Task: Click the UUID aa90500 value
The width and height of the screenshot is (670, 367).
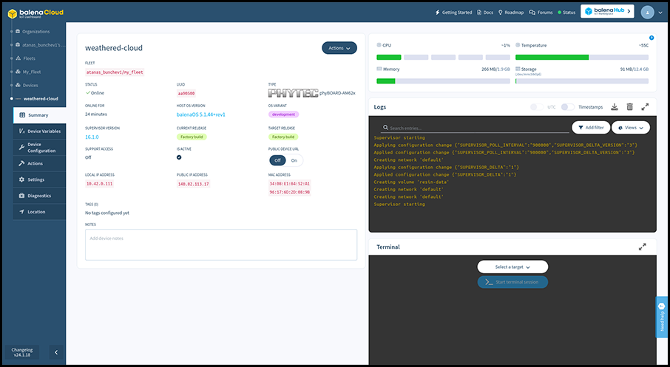Action: point(186,93)
